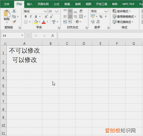Viewport: 143px width, 136px height.
Task: Expand font color dropdown arrow
Action: [x=47, y=22]
